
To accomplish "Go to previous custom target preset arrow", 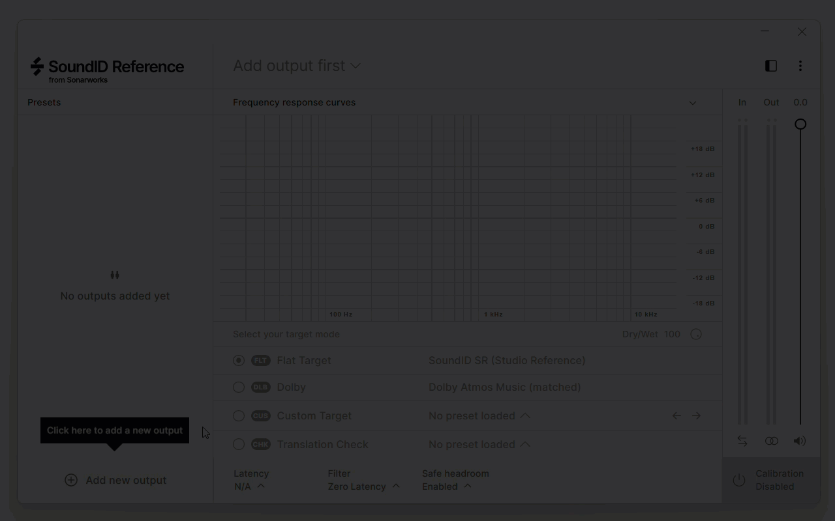I will coord(677,415).
